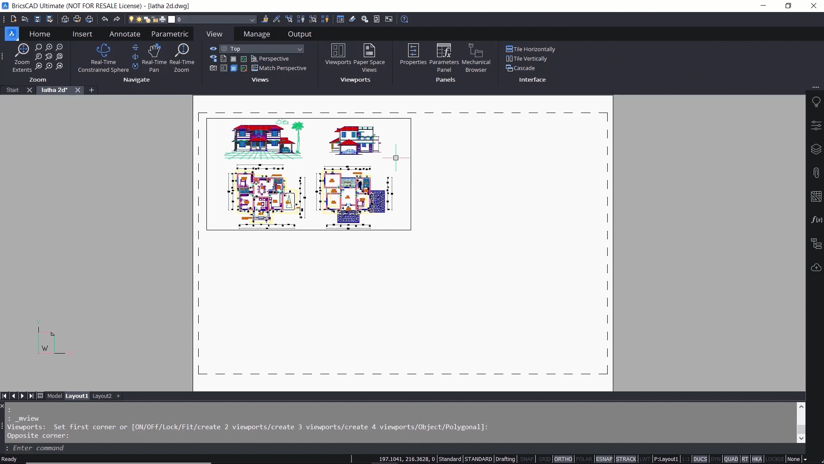Open the layer 0 dropdown list
824x464 pixels.
[x=252, y=20]
